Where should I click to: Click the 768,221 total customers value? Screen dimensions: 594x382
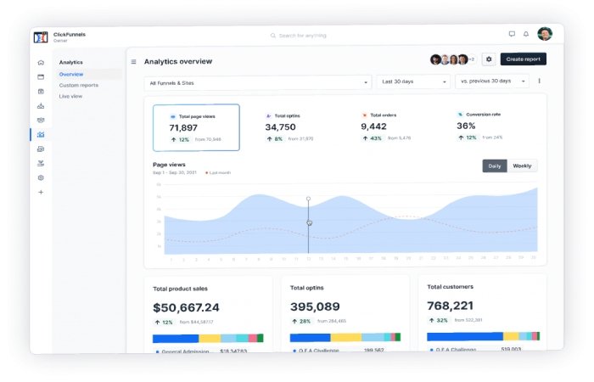click(450, 306)
